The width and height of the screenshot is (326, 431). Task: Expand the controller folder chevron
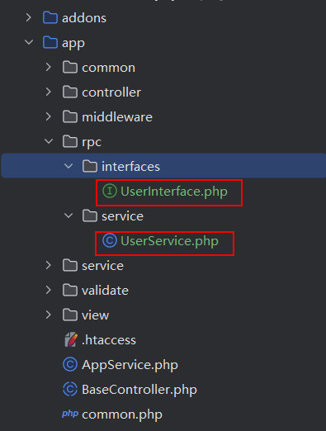[49, 92]
